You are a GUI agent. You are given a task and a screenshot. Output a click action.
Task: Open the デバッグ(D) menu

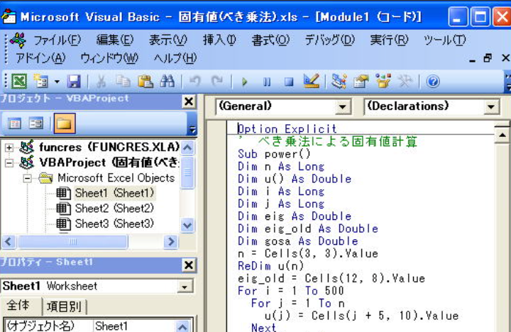[x=329, y=40]
